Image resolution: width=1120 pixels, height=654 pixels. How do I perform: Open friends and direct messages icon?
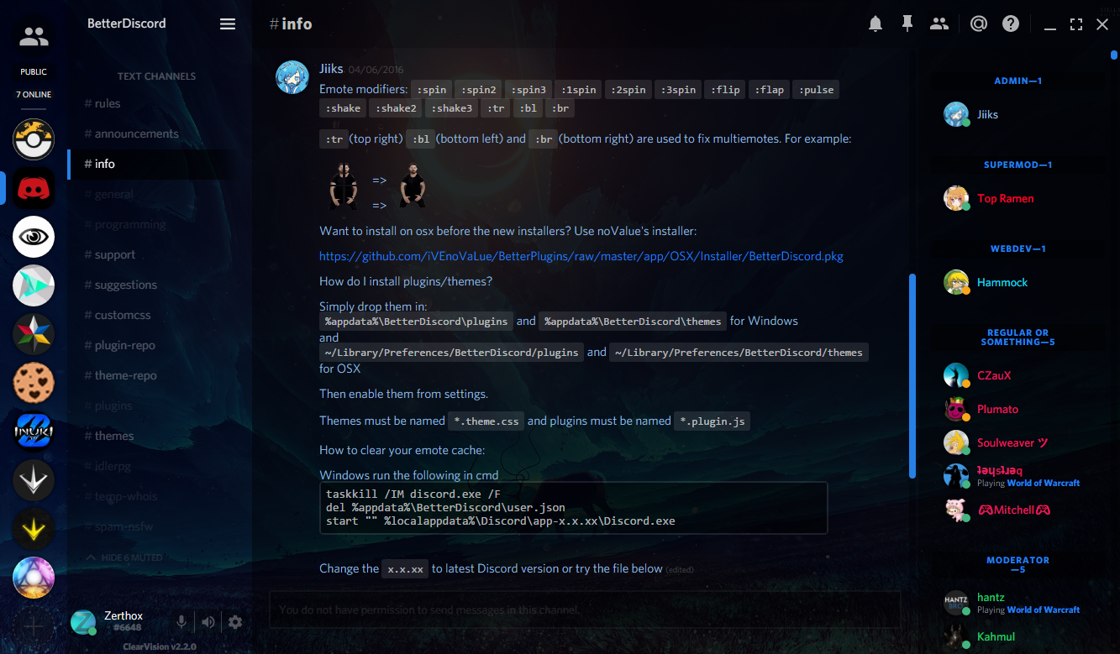coord(34,37)
